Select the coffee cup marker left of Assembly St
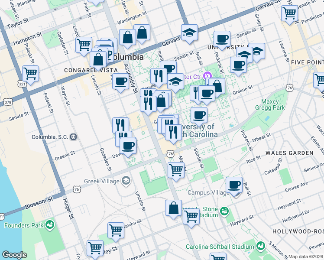 coord(121,81)
